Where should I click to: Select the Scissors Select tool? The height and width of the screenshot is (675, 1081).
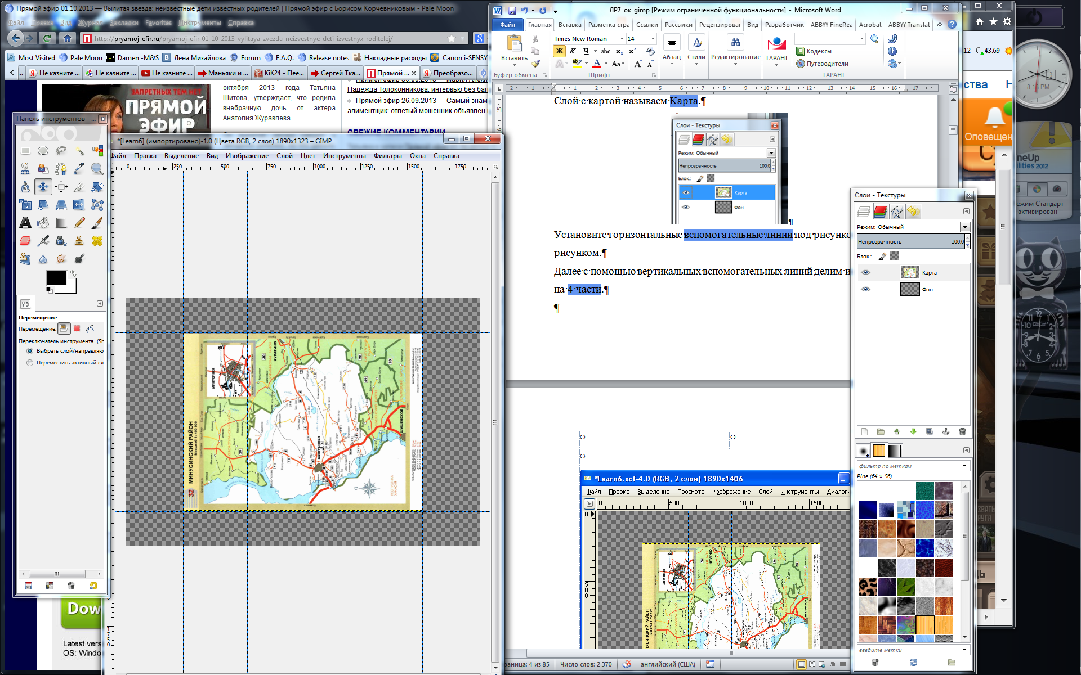(x=25, y=169)
